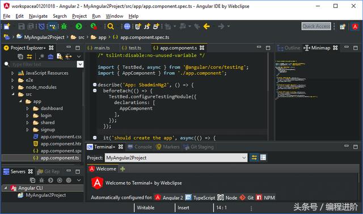Click the Save toolbar icon
The width and height of the screenshot is (363, 214).
(22, 27)
